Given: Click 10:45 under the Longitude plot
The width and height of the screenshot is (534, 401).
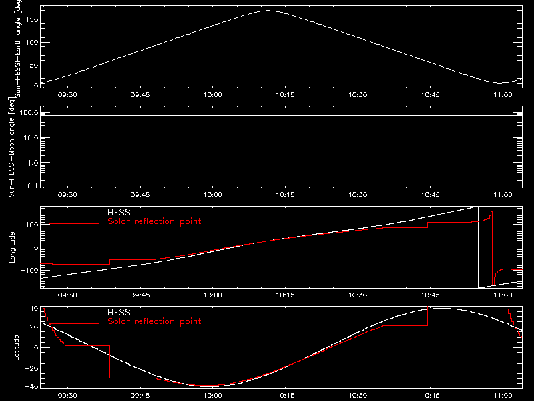Looking at the screenshot, I should [x=431, y=295].
